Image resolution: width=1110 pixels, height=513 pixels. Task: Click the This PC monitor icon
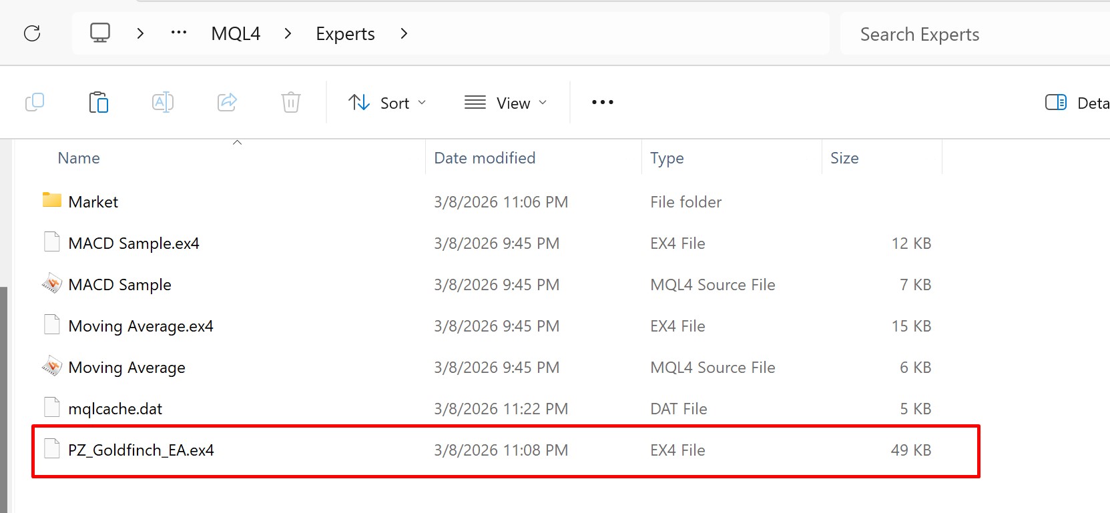coord(100,33)
